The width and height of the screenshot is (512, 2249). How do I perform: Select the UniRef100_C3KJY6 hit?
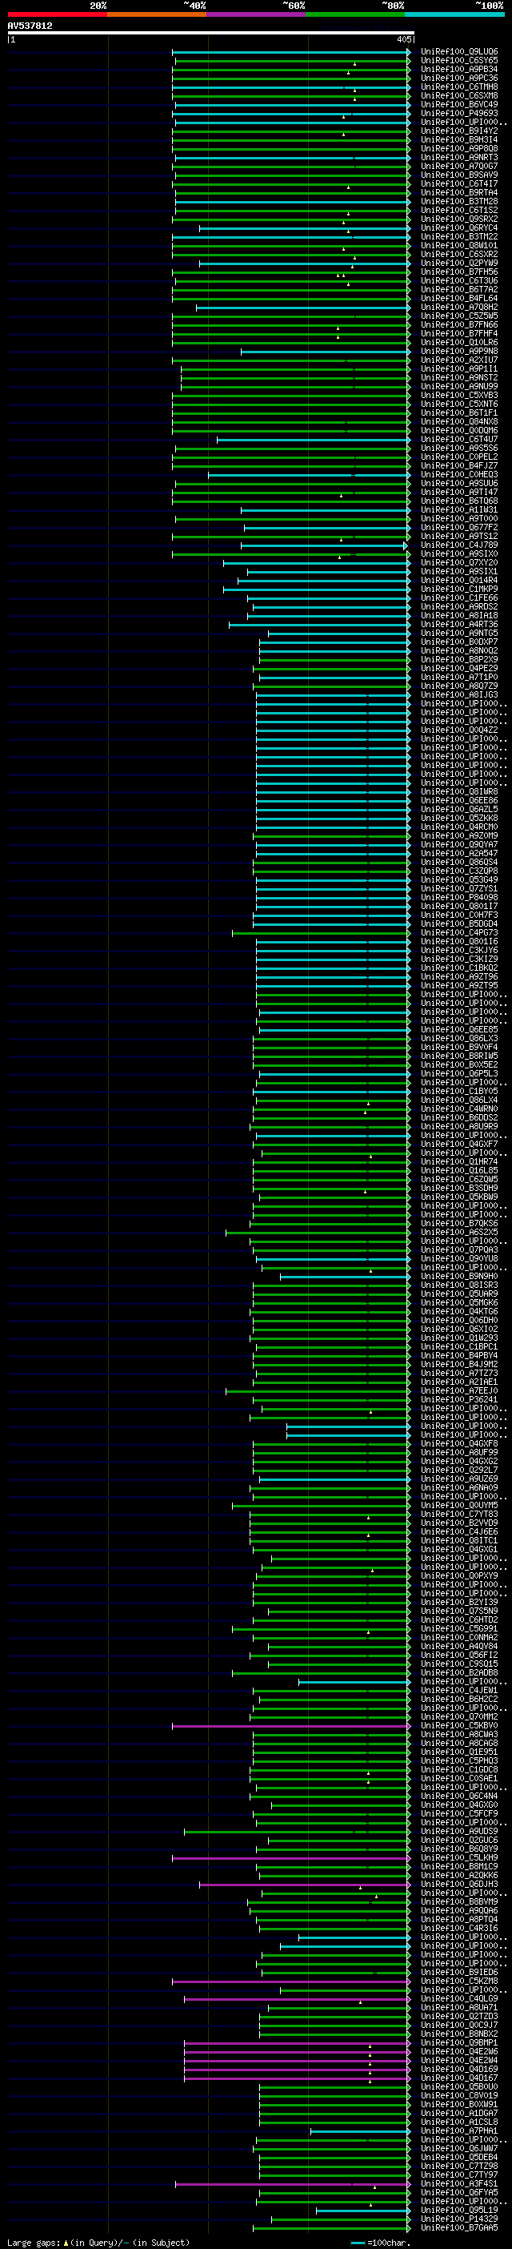point(460,950)
